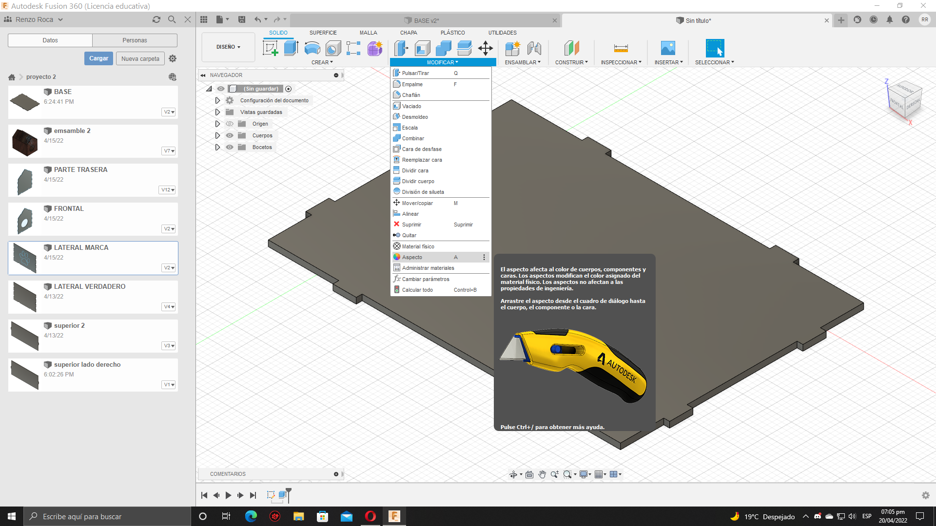
Task: Select the Press Pull tool icon in toolbar
Action: pyautogui.click(x=402, y=48)
